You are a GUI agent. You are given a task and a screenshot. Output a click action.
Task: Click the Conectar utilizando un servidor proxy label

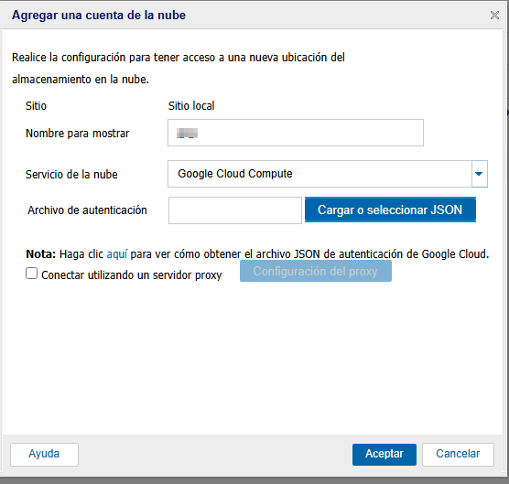tap(132, 275)
